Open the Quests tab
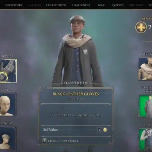The width and height of the screenshot is (152, 152). [x=118, y=5]
